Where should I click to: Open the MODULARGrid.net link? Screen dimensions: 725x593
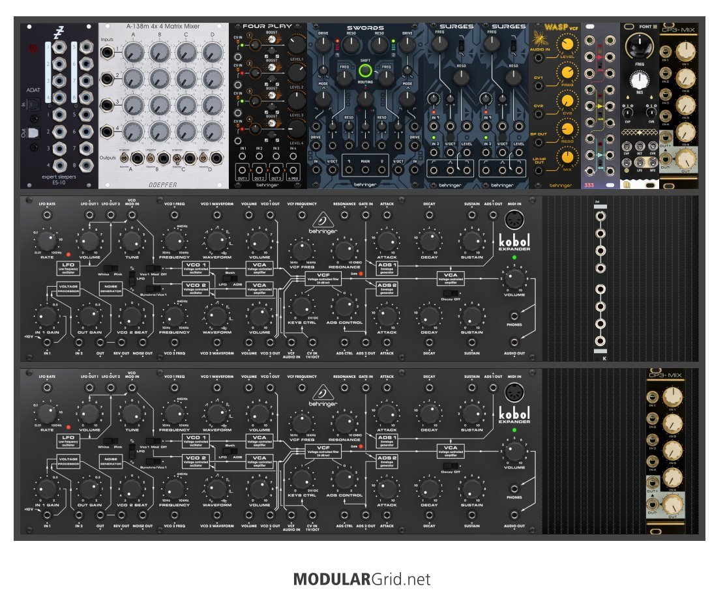(362, 579)
